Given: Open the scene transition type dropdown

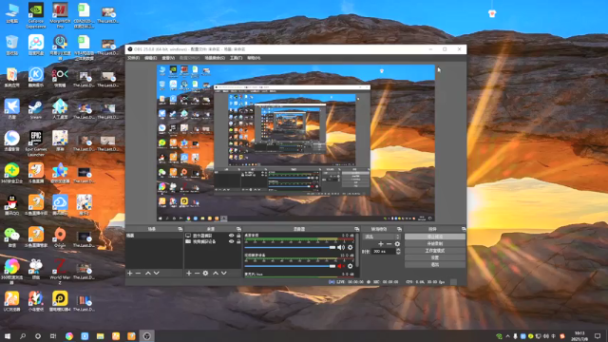Looking at the screenshot, I should pos(382,237).
